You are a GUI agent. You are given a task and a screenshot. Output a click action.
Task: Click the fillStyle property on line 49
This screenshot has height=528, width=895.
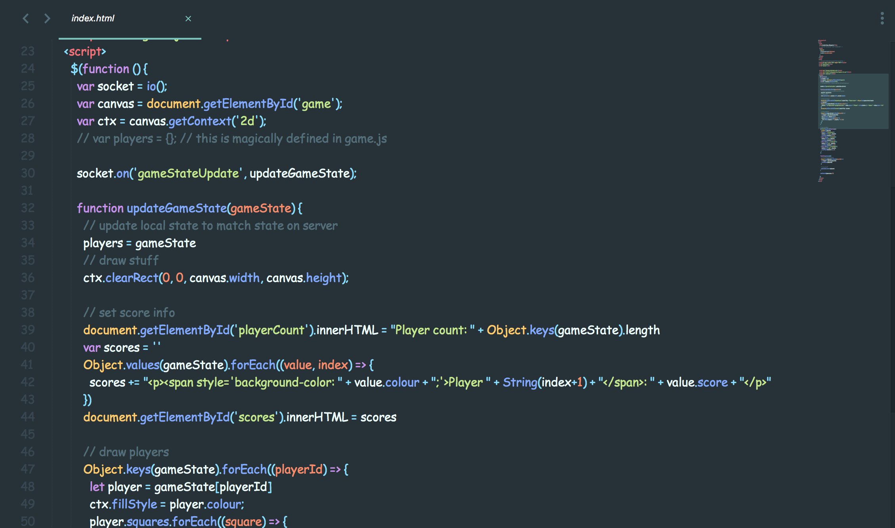tap(134, 504)
